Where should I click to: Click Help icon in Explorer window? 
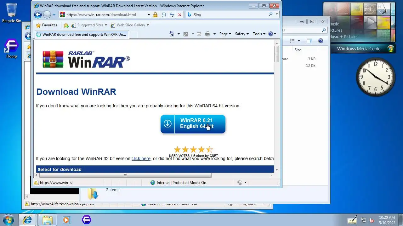click(321, 41)
